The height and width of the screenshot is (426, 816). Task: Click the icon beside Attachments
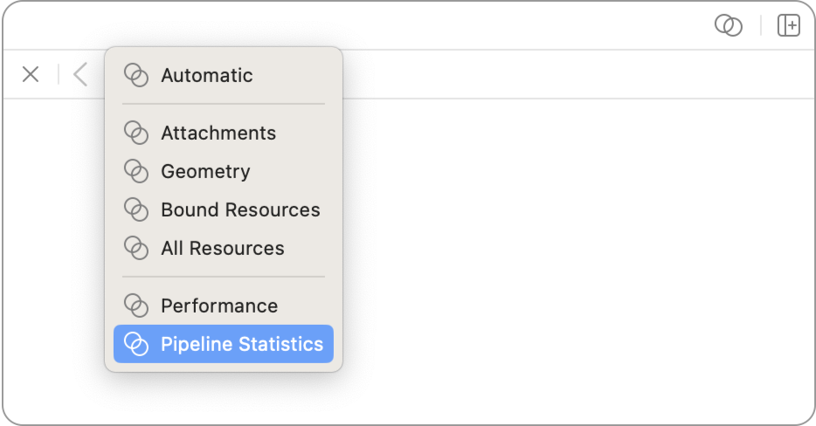click(x=135, y=133)
